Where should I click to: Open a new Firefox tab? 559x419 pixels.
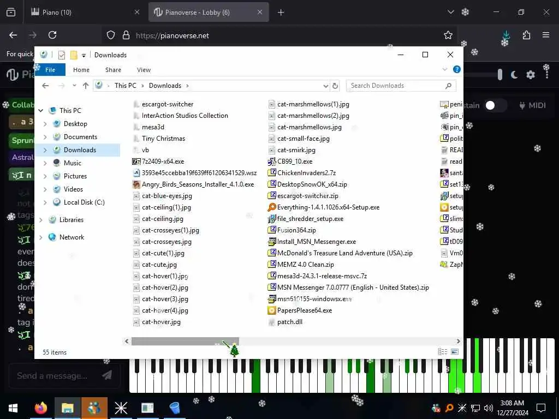point(281,13)
